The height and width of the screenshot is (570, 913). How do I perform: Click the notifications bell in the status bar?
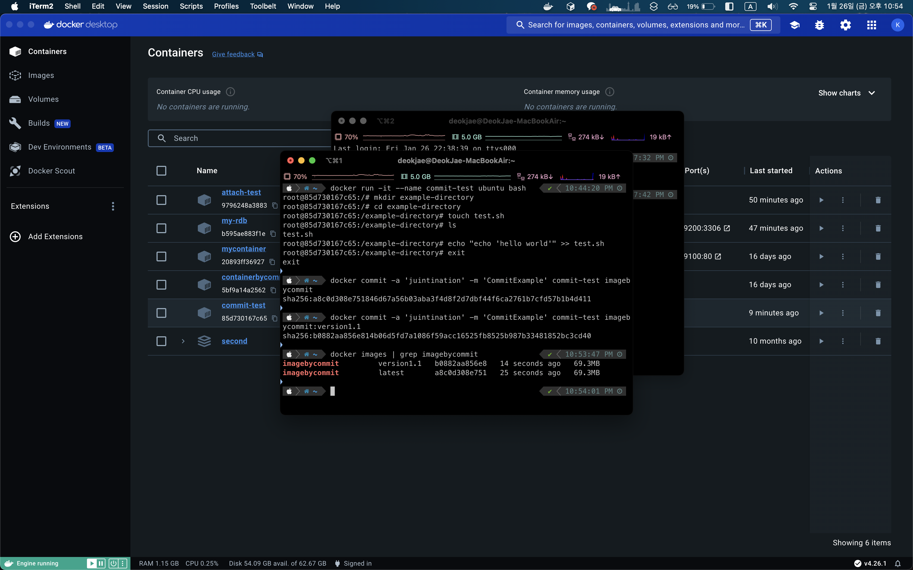(x=898, y=563)
